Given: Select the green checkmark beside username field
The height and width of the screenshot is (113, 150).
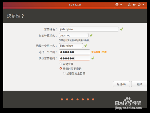Looking at the screenshot, I should (x=85, y=45).
